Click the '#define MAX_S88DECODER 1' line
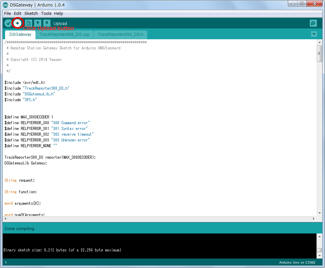 [29, 117]
